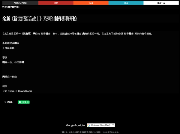
Task: Click the LINE logo icon
Action: (20, 102)
